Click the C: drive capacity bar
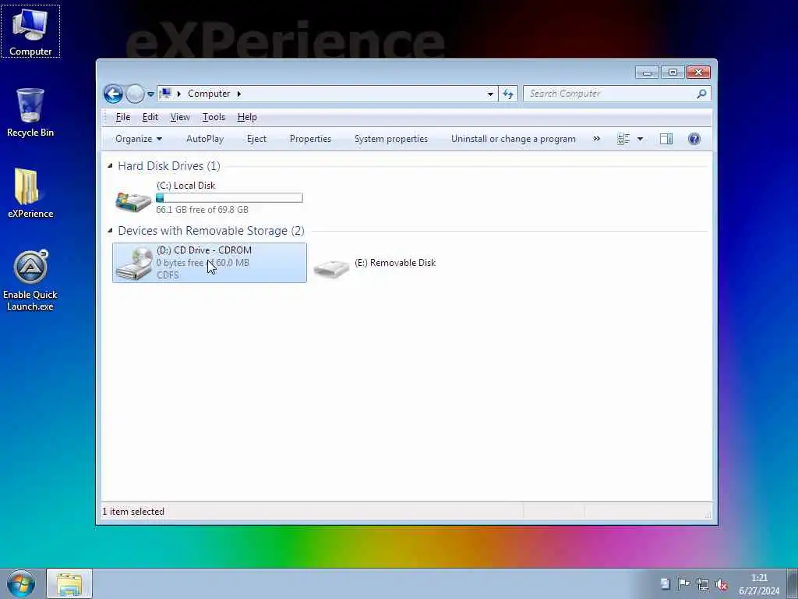The width and height of the screenshot is (798, 599). (x=230, y=197)
